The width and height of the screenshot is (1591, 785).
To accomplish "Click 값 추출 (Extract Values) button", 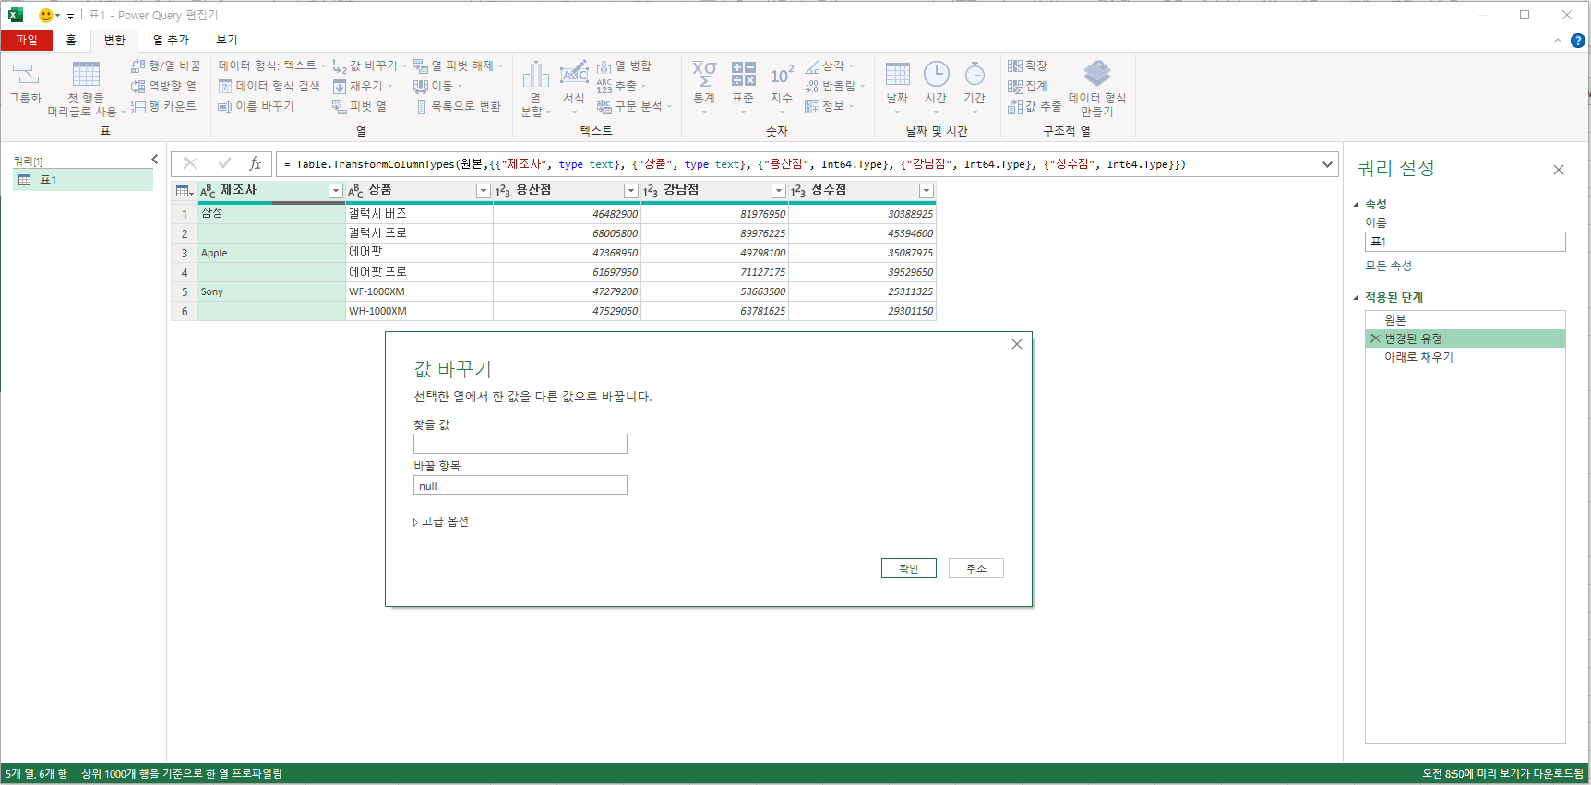I will pyautogui.click(x=1035, y=106).
